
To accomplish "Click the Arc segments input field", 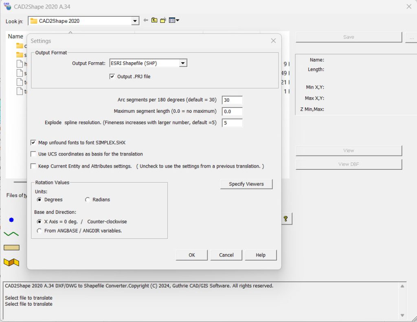I will click(232, 100).
